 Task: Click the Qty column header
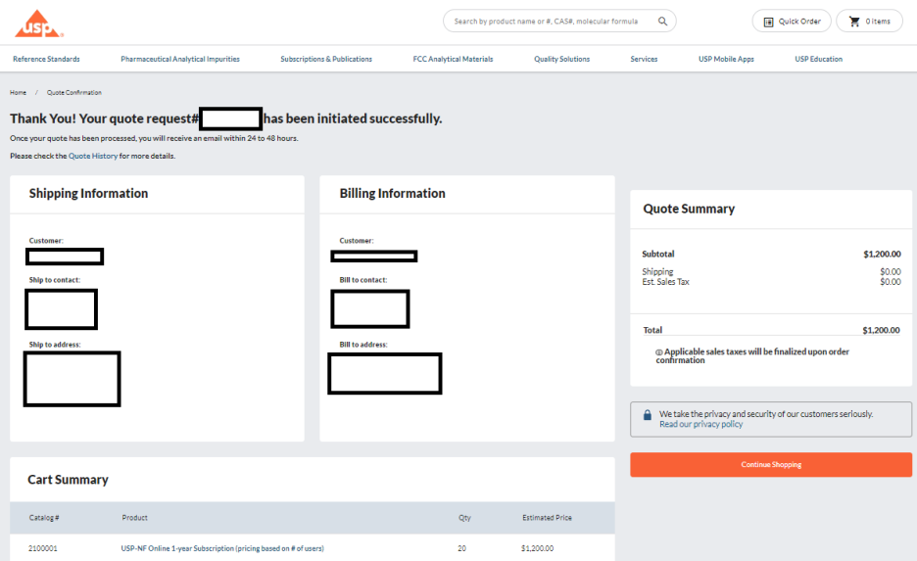[x=464, y=518]
